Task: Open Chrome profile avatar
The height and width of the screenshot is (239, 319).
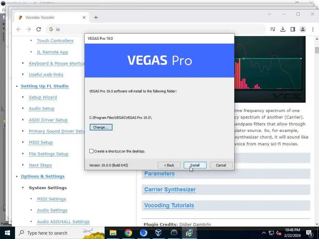Action: coord(303,29)
